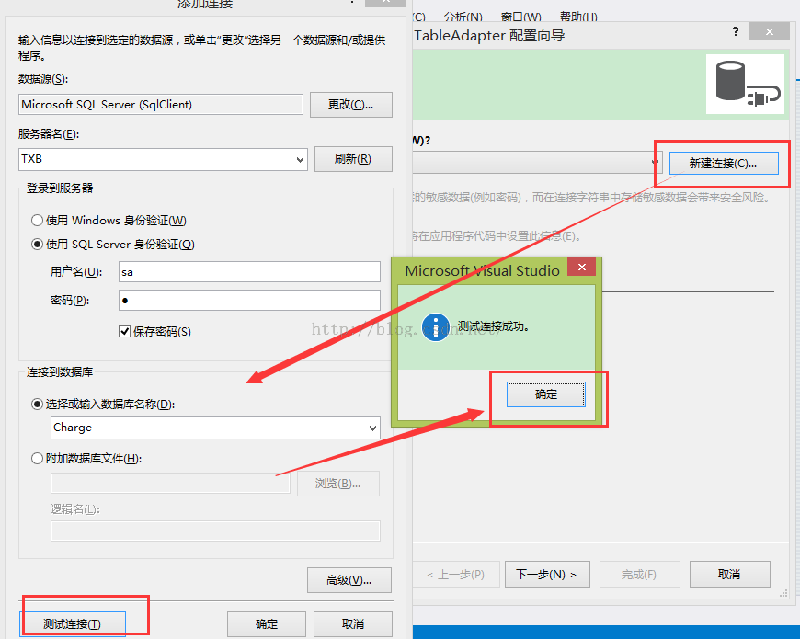The image size is (800, 639).
Task: Click the Test Connection (测试连接) button
Action: 73,623
